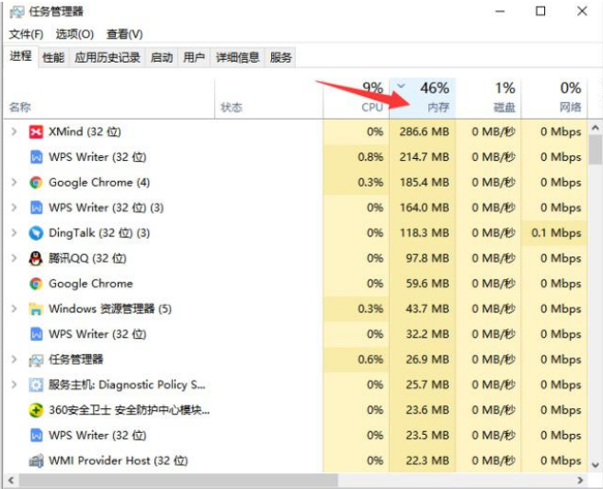Expand the DingTalk (32 位) (3) group
This screenshot has width=603, height=489.
click(14, 233)
